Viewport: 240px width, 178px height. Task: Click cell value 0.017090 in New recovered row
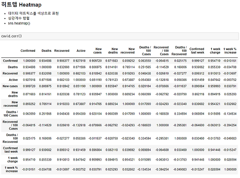tap(144, 104)
